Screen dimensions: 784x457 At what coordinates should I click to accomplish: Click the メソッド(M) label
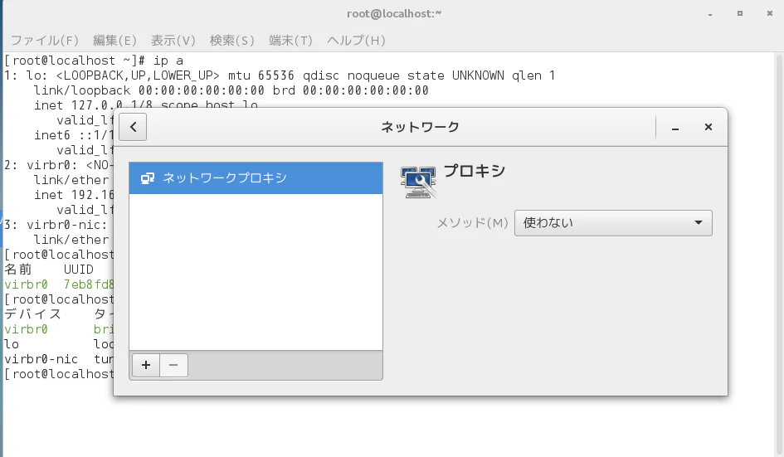[473, 223]
